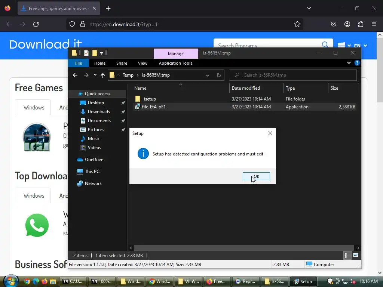This screenshot has width=383, height=287.
Task: Open the Windows platform dropdown on Download.it
Action: [x=344, y=46]
